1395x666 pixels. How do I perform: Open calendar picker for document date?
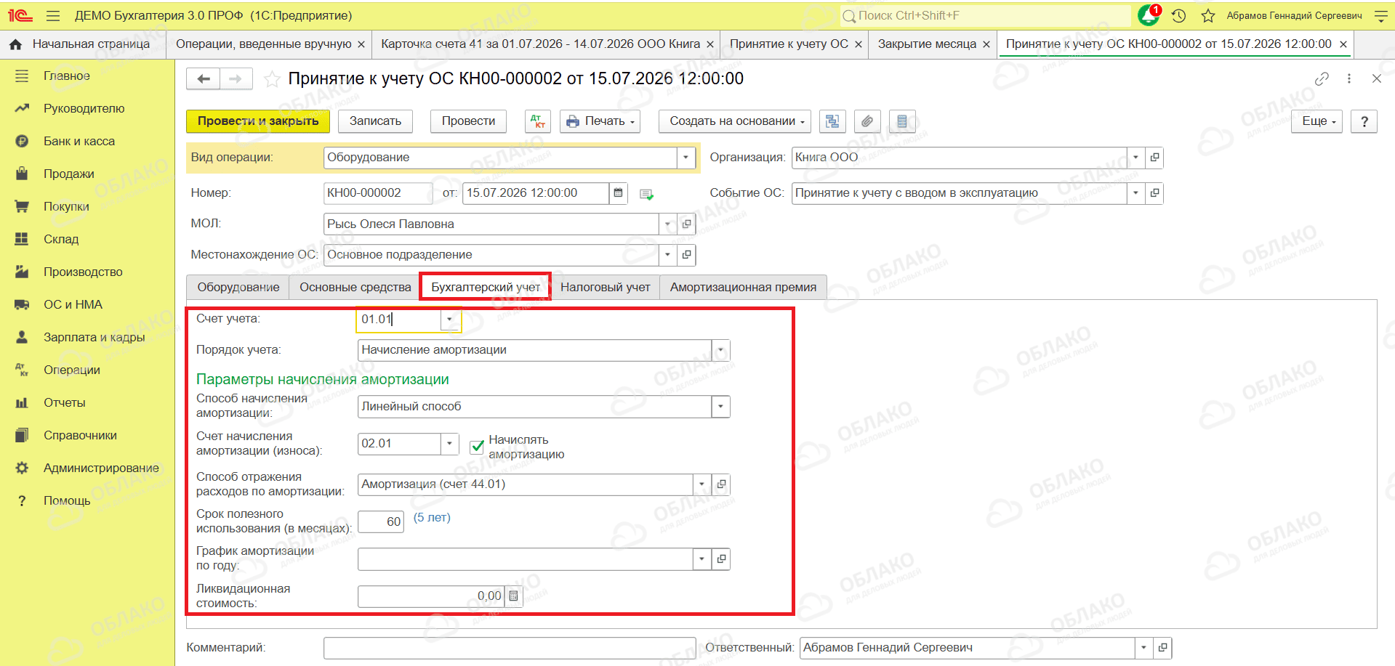[x=618, y=193]
